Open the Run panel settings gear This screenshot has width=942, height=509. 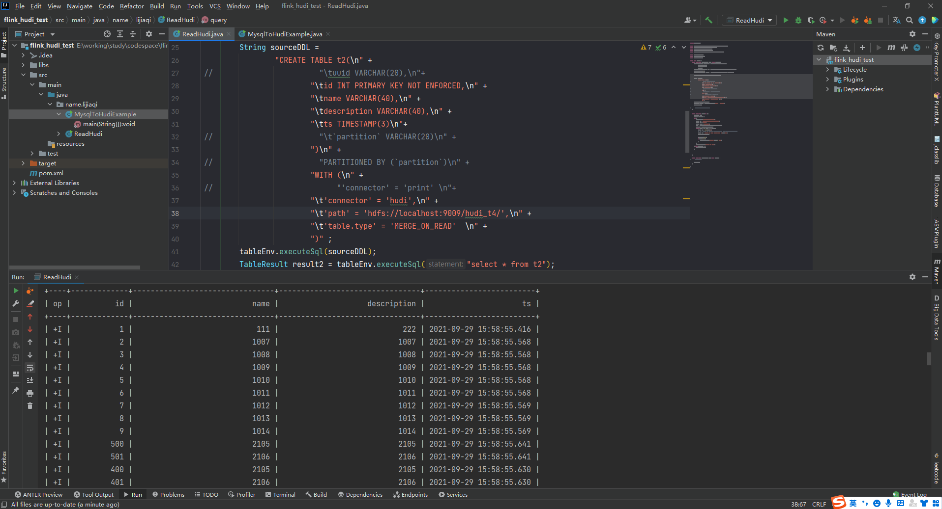coord(913,277)
